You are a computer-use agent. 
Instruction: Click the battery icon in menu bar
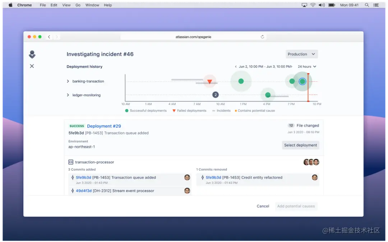coord(332,5)
